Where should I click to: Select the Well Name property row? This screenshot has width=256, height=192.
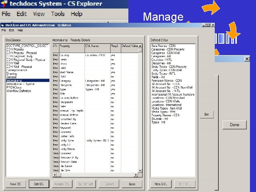(95, 72)
